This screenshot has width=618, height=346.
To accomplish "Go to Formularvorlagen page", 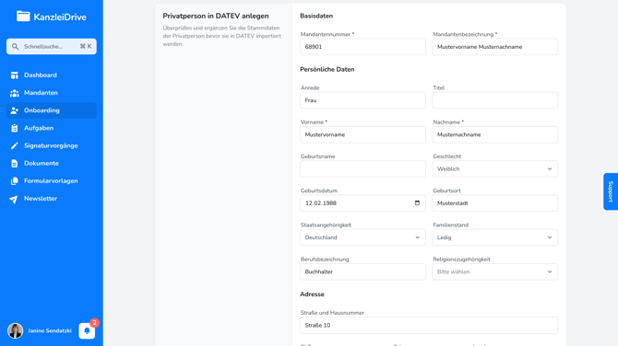I will (52, 181).
